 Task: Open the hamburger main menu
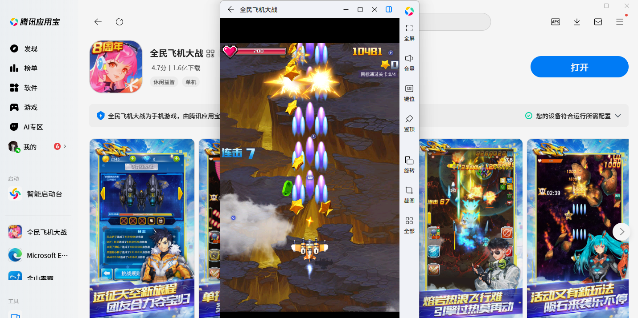tap(620, 22)
